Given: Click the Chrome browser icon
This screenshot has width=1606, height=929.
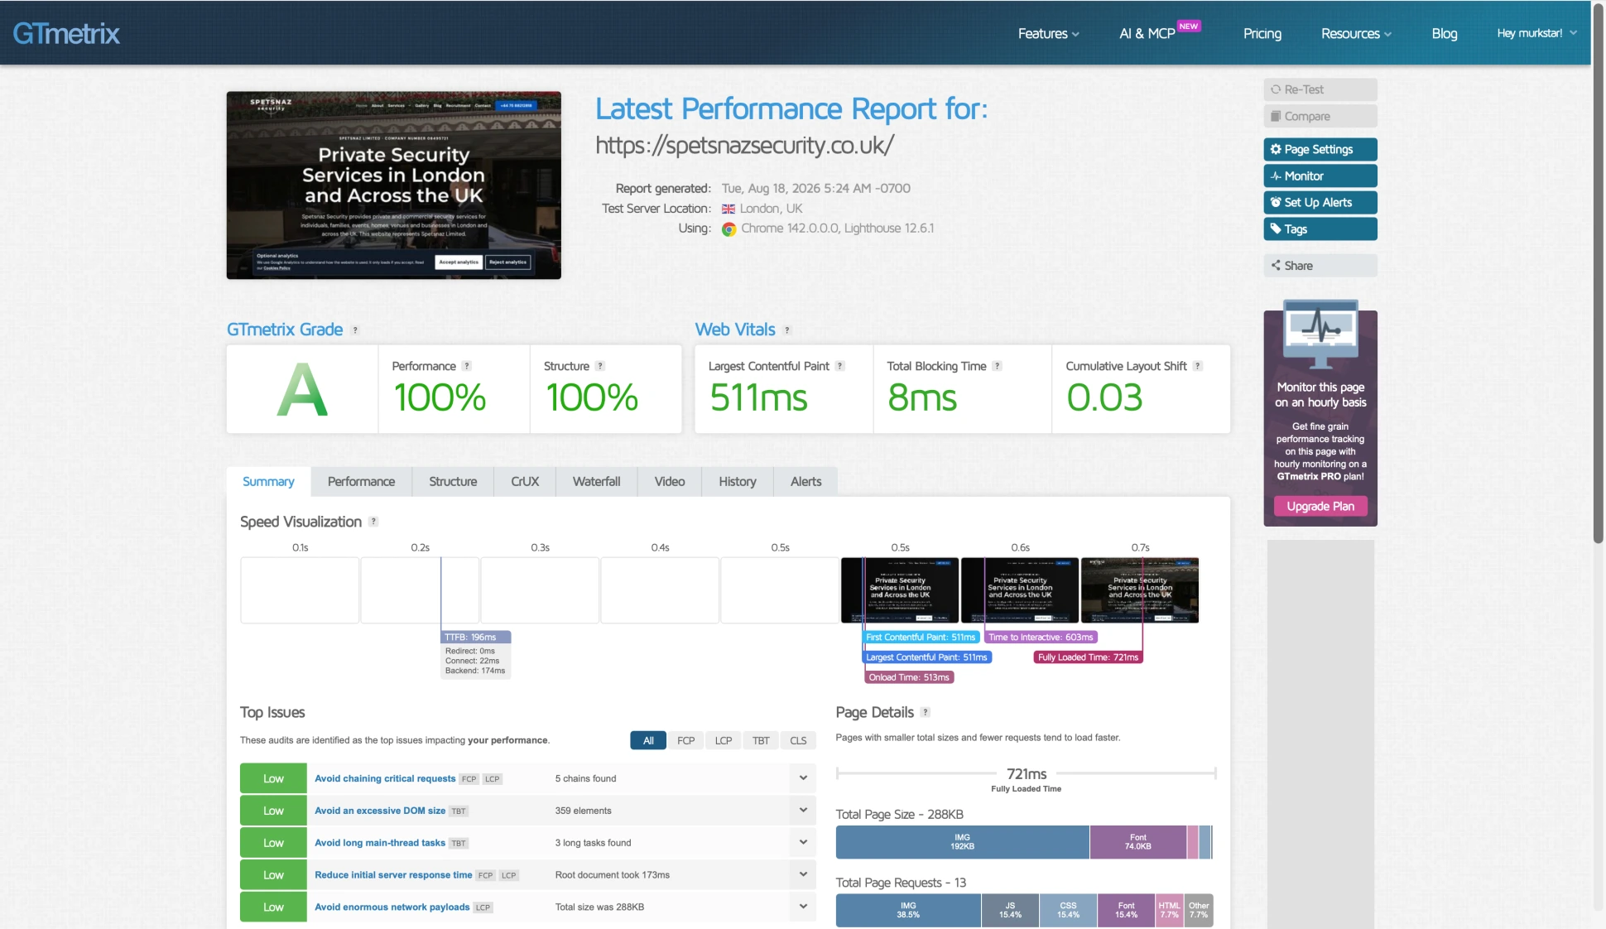Looking at the screenshot, I should pyautogui.click(x=728, y=229).
